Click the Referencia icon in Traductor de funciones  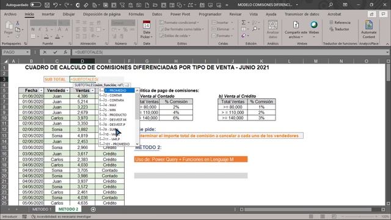point(331,23)
